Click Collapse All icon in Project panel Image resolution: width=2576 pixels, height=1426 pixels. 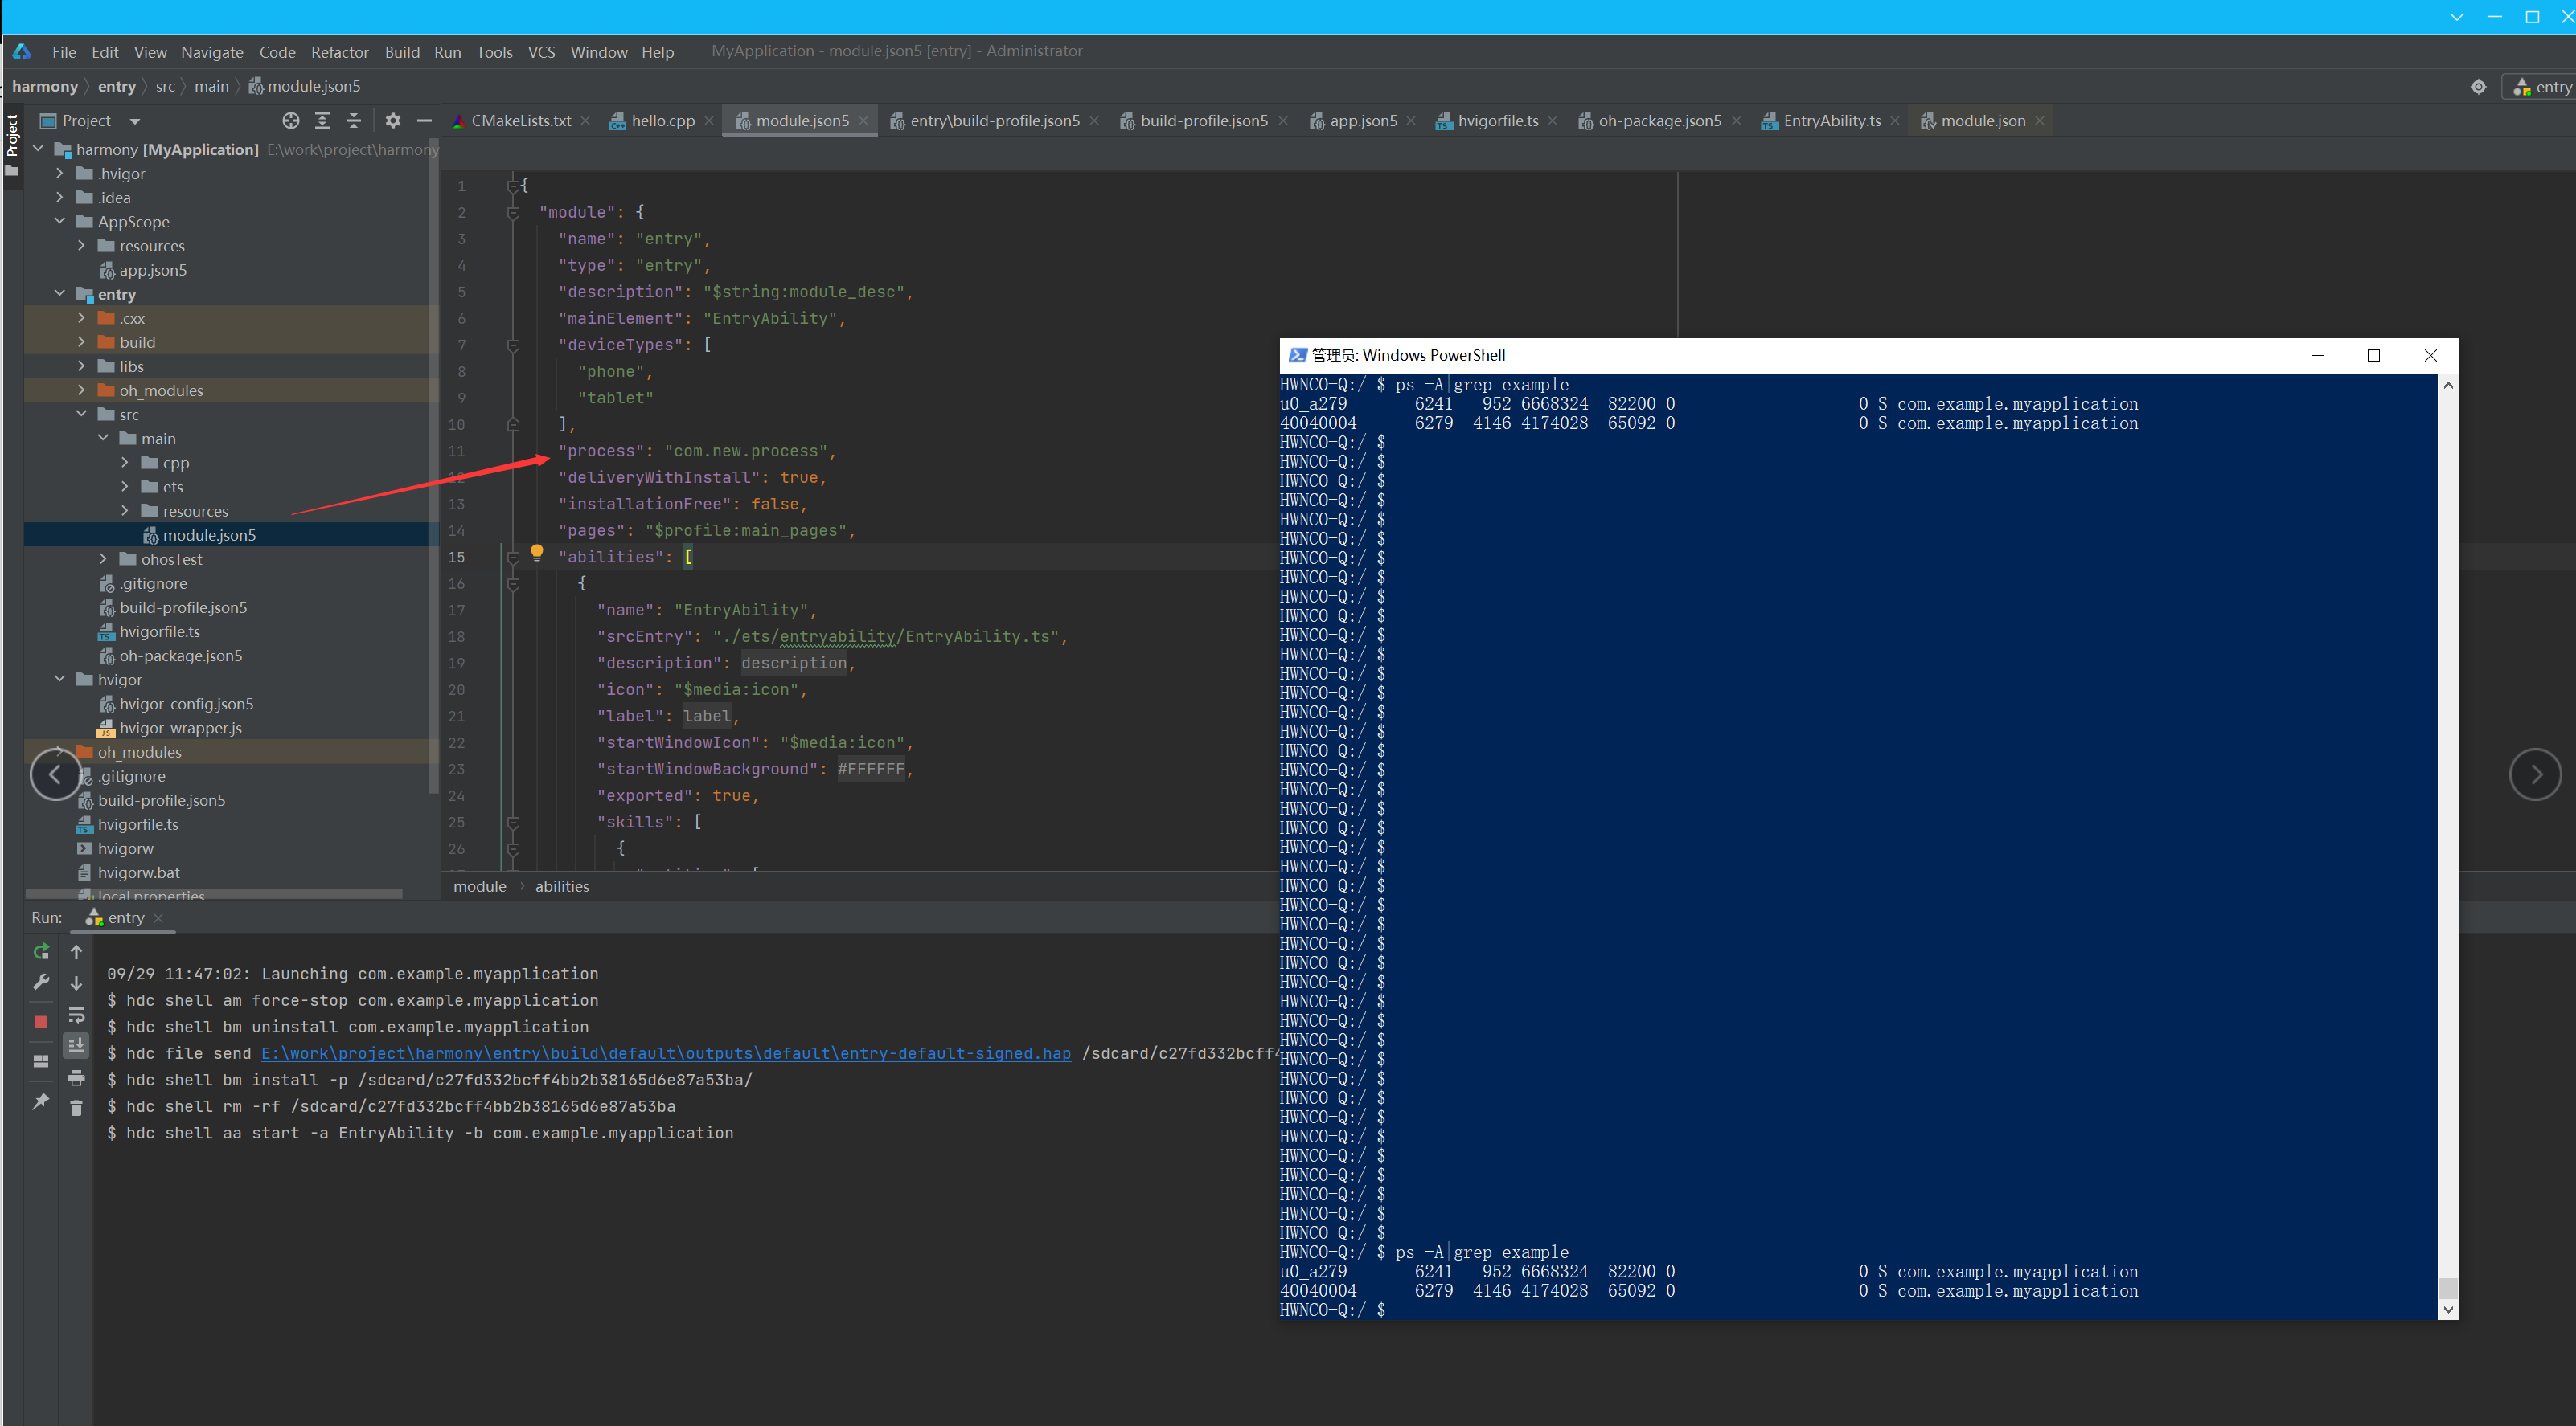353,121
